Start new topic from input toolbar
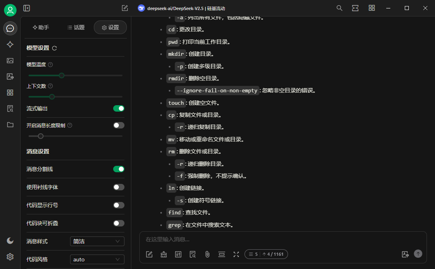The image size is (435, 269). [149, 255]
